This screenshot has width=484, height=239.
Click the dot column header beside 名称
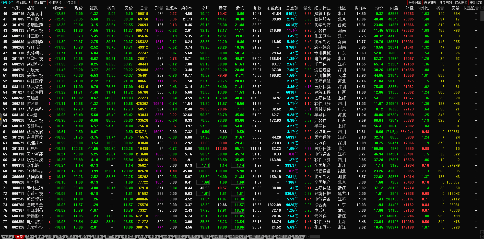click(x=45, y=8)
